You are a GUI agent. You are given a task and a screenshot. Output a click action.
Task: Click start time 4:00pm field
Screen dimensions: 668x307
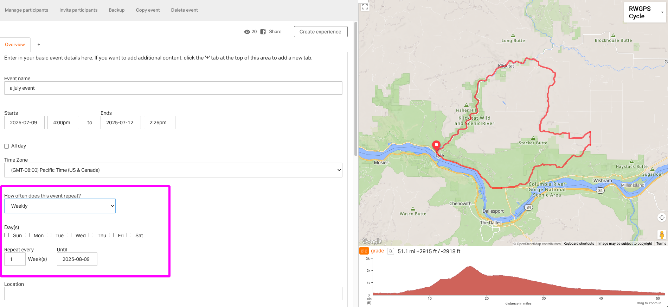pos(63,123)
